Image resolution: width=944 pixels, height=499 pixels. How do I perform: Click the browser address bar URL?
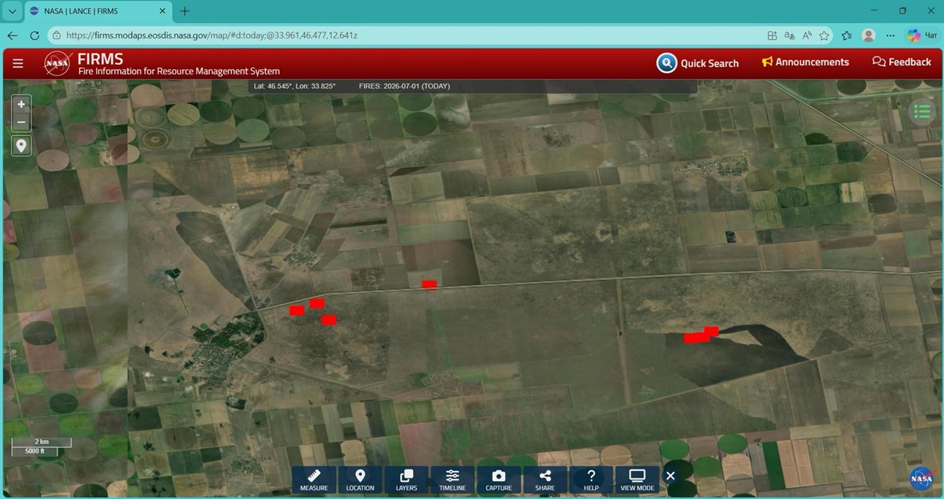(x=211, y=35)
